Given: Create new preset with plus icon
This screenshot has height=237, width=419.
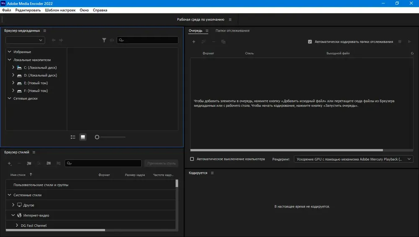Looking at the screenshot, I should tap(9, 163).
